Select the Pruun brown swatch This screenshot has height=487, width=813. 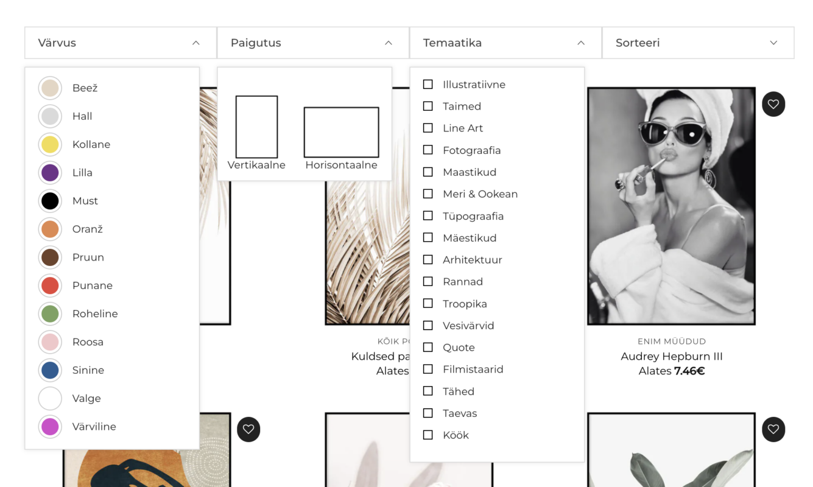[x=50, y=258]
